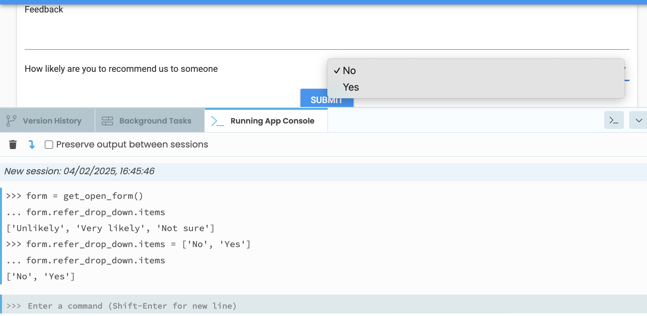Click the items assignment line in console
This screenshot has width=647, height=316.
pos(128,244)
